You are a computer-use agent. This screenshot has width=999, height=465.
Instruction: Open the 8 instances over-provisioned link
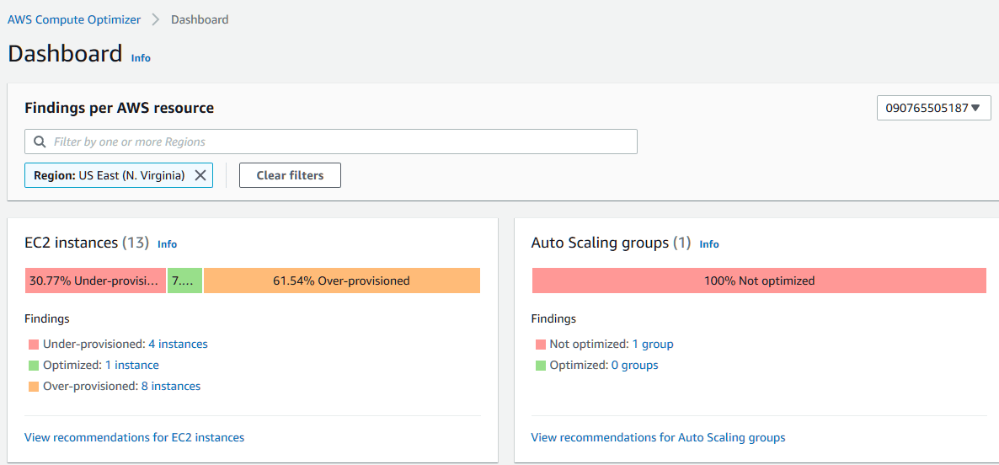point(171,386)
